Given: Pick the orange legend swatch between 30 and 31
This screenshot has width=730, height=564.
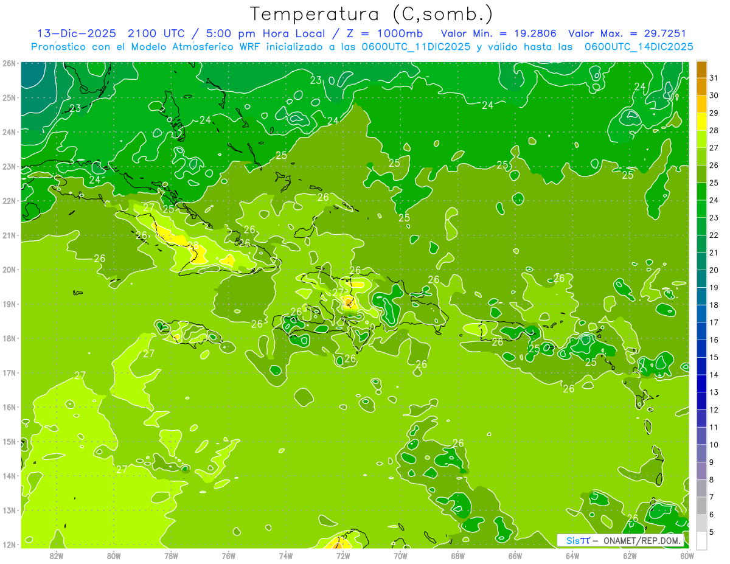Looking at the screenshot, I should (701, 87).
